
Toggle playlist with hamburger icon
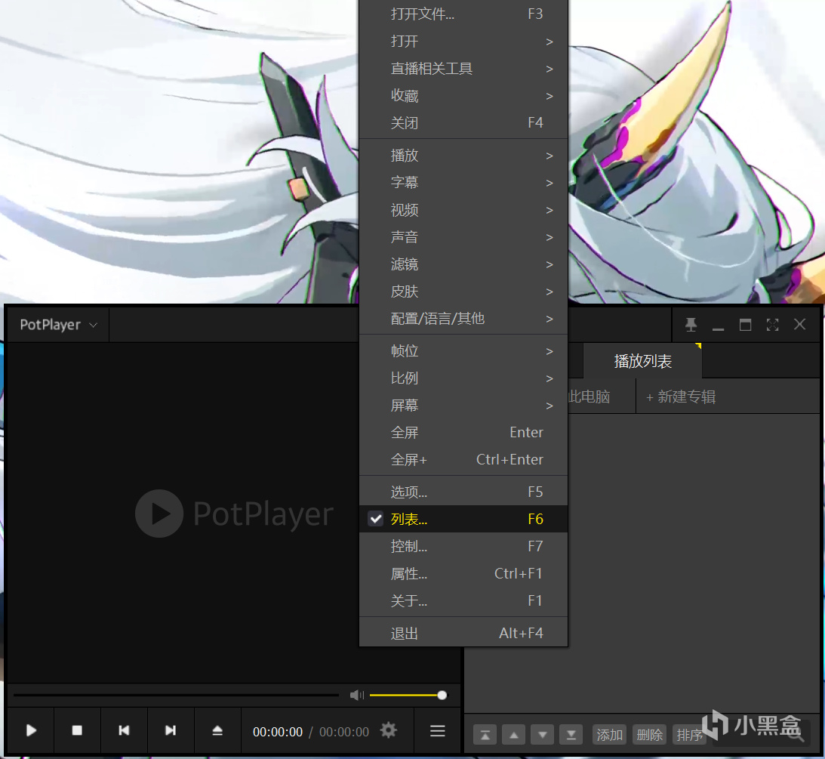[x=438, y=730]
